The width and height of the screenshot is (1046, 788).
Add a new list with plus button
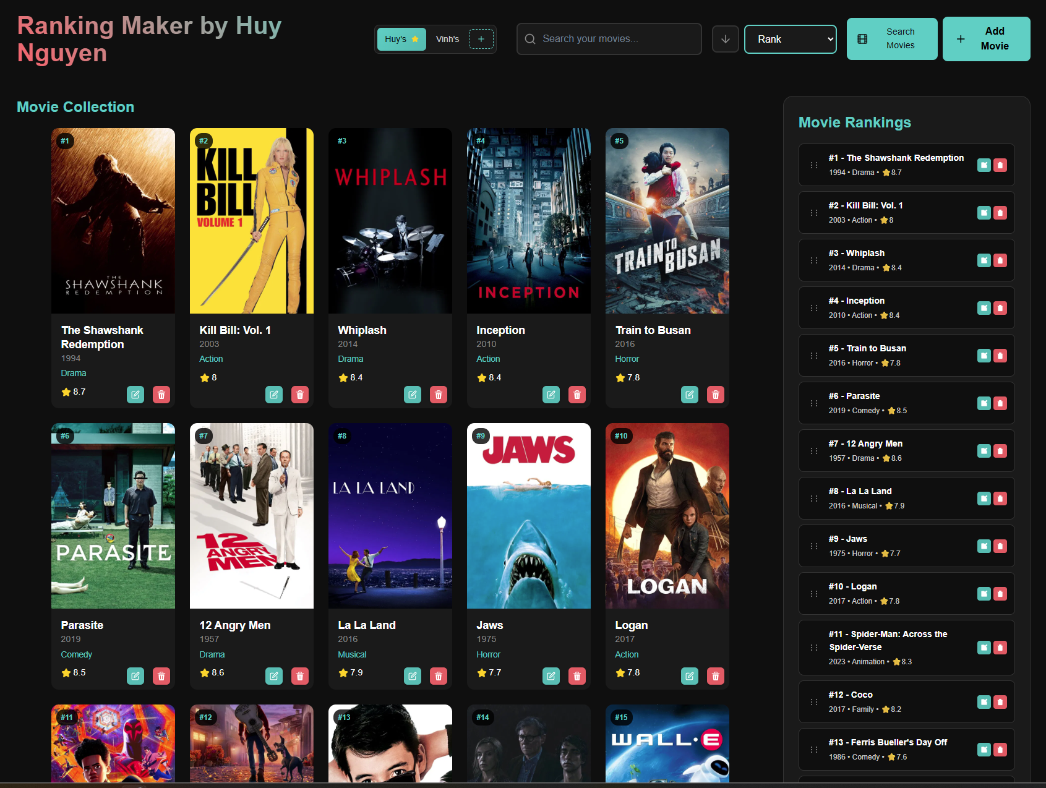point(481,39)
